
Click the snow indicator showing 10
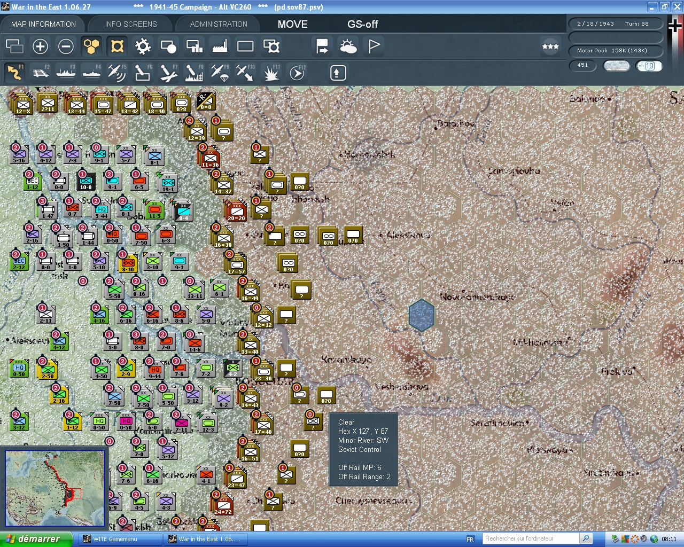649,66
